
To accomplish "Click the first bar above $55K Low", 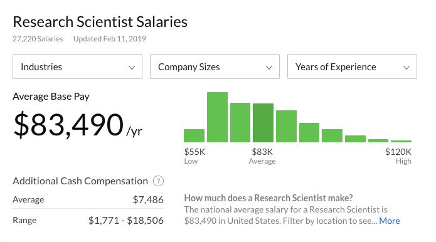I will pos(194,135).
